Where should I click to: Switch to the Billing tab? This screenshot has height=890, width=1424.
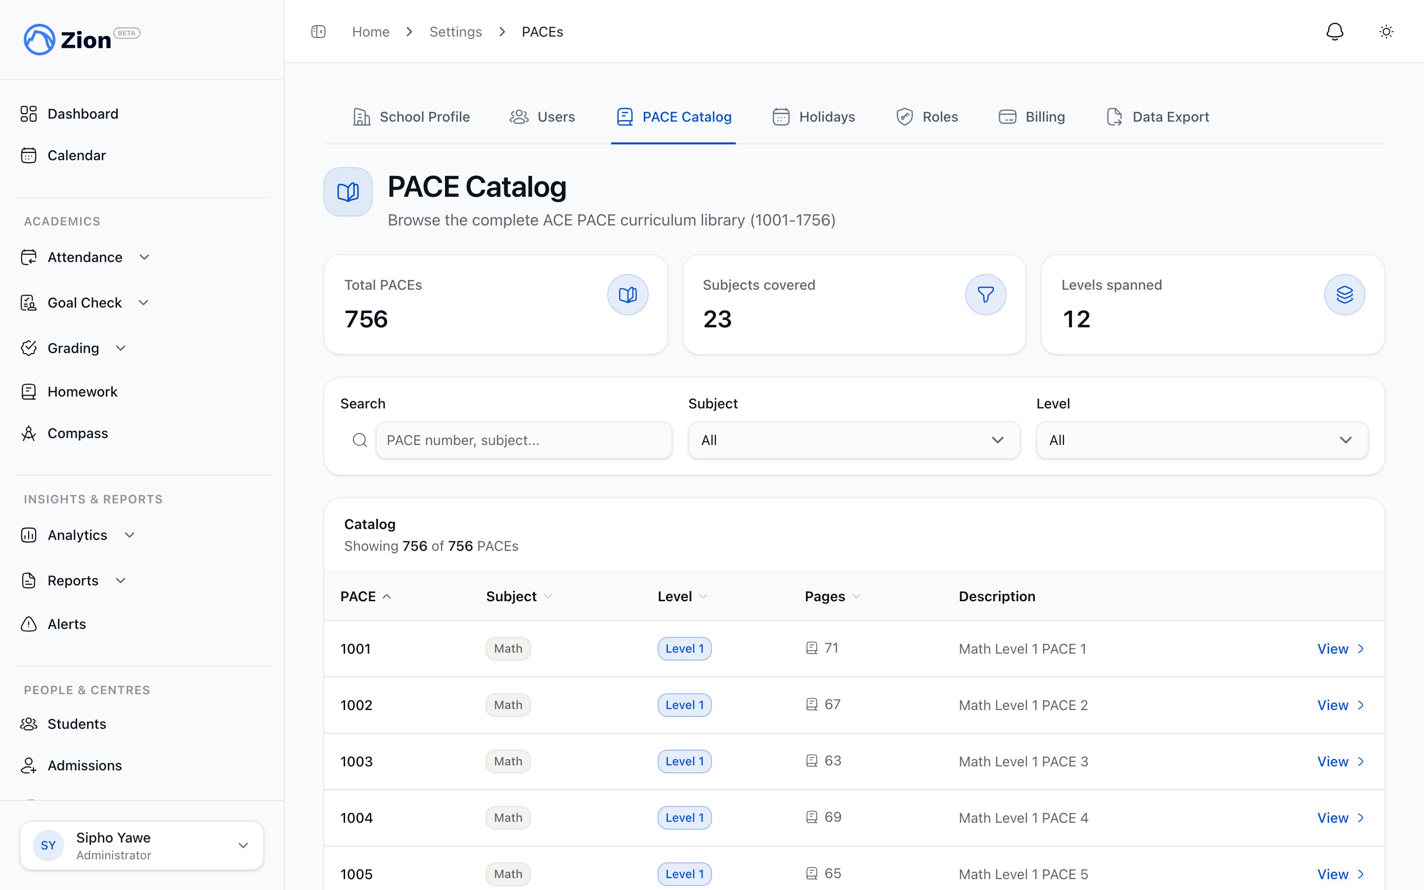(1032, 117)
